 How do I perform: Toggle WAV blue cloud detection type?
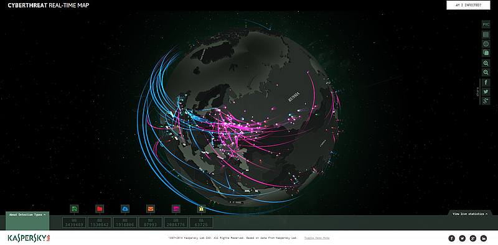[125, 209]
